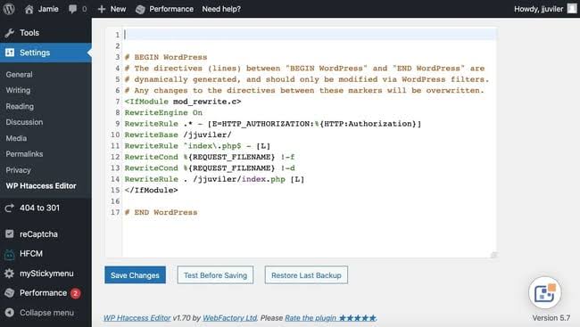
Task: Click the '</IfModule>' line
Action: 152,191
